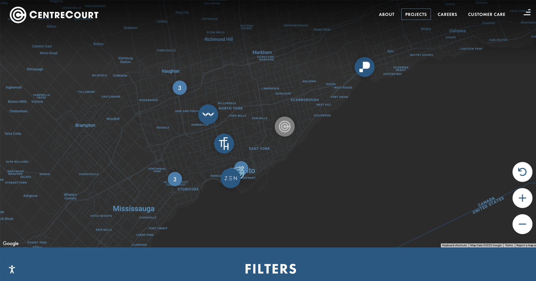The image size is (536, 281).
Task: Click the CentreCourt logo
Action: [x=54, y=15]
